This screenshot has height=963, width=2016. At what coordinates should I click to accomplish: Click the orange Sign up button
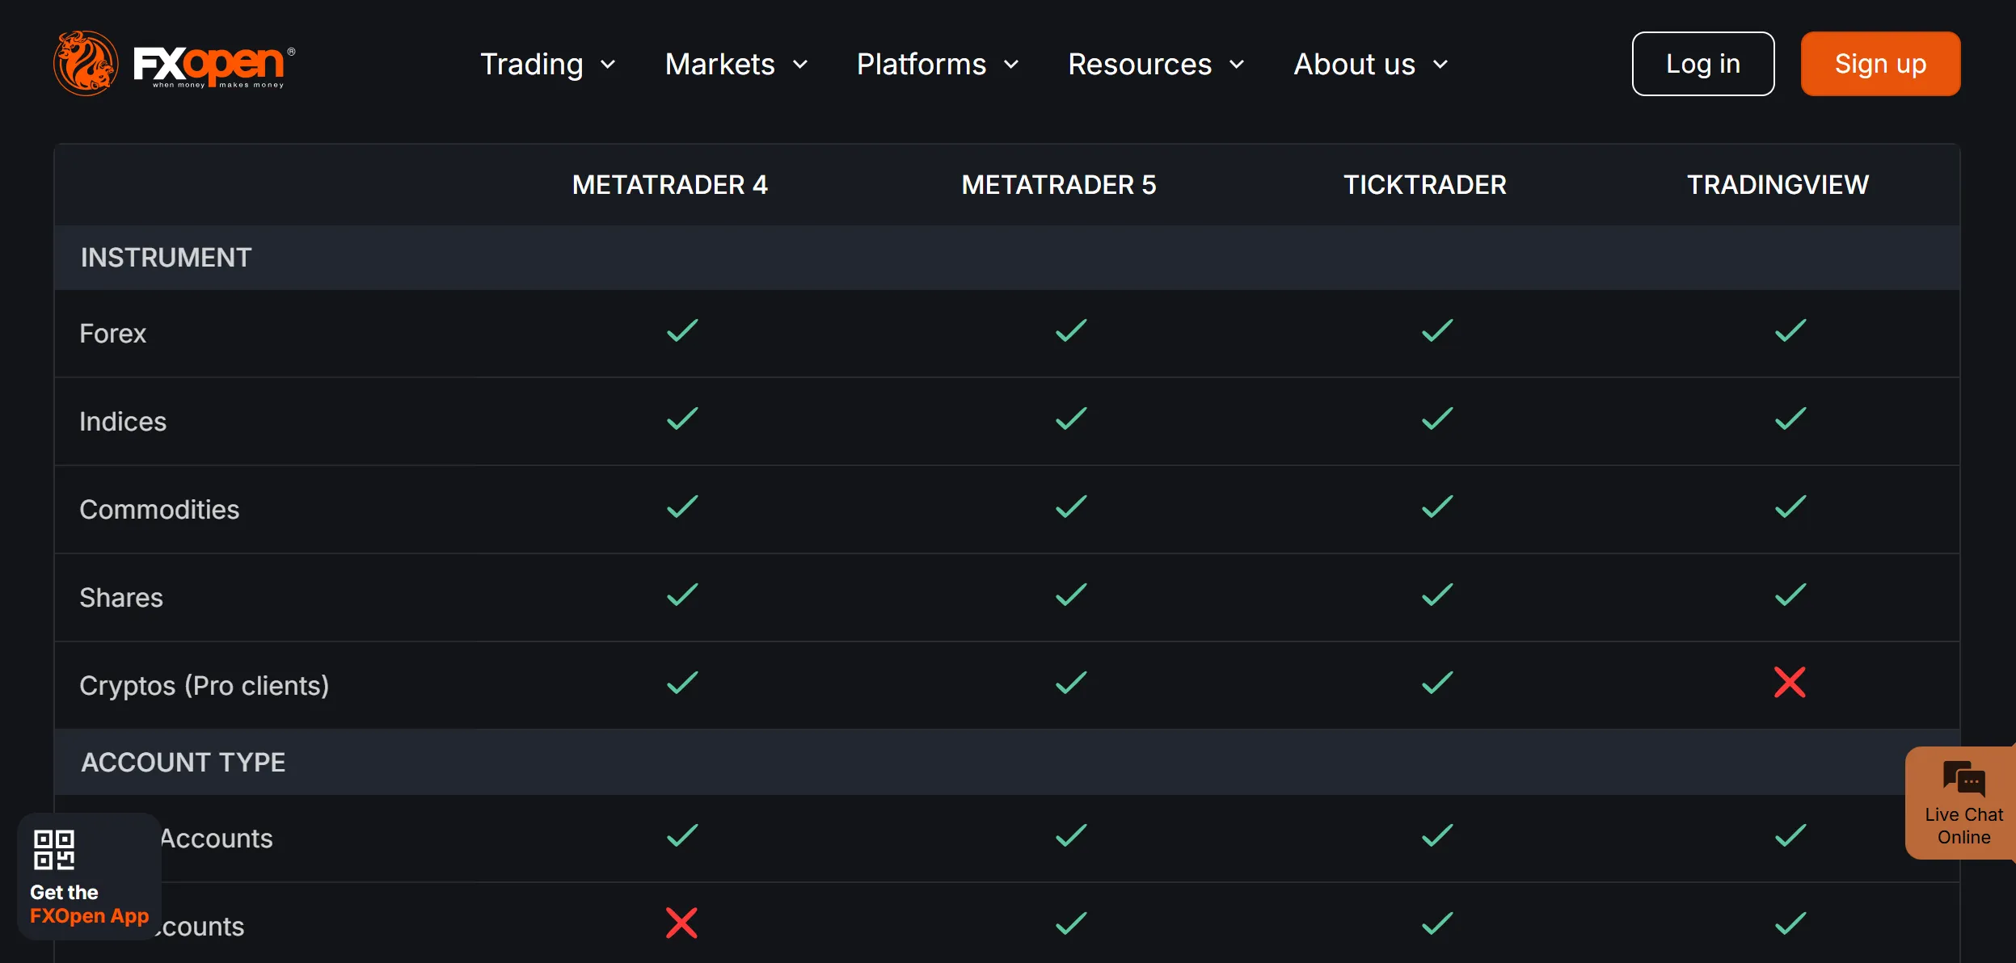click(1880, 64)
